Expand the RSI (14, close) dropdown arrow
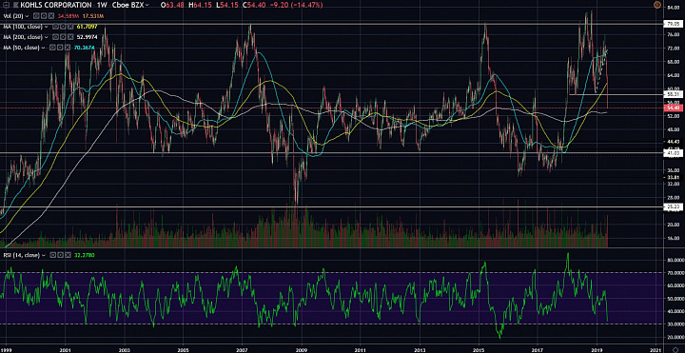 pyautogui.click(x=44, y=256)
